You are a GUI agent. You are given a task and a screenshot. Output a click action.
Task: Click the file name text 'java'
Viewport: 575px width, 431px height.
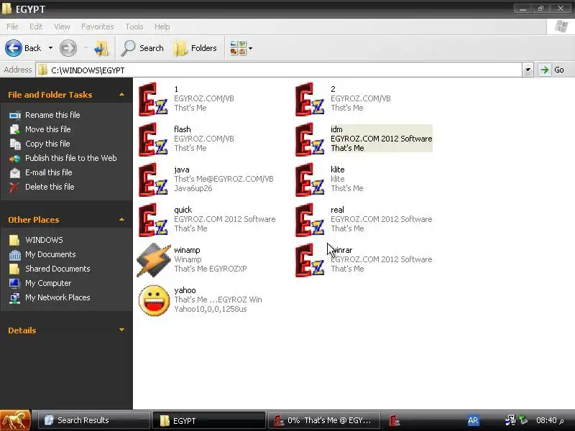click(x=182, y=170)
